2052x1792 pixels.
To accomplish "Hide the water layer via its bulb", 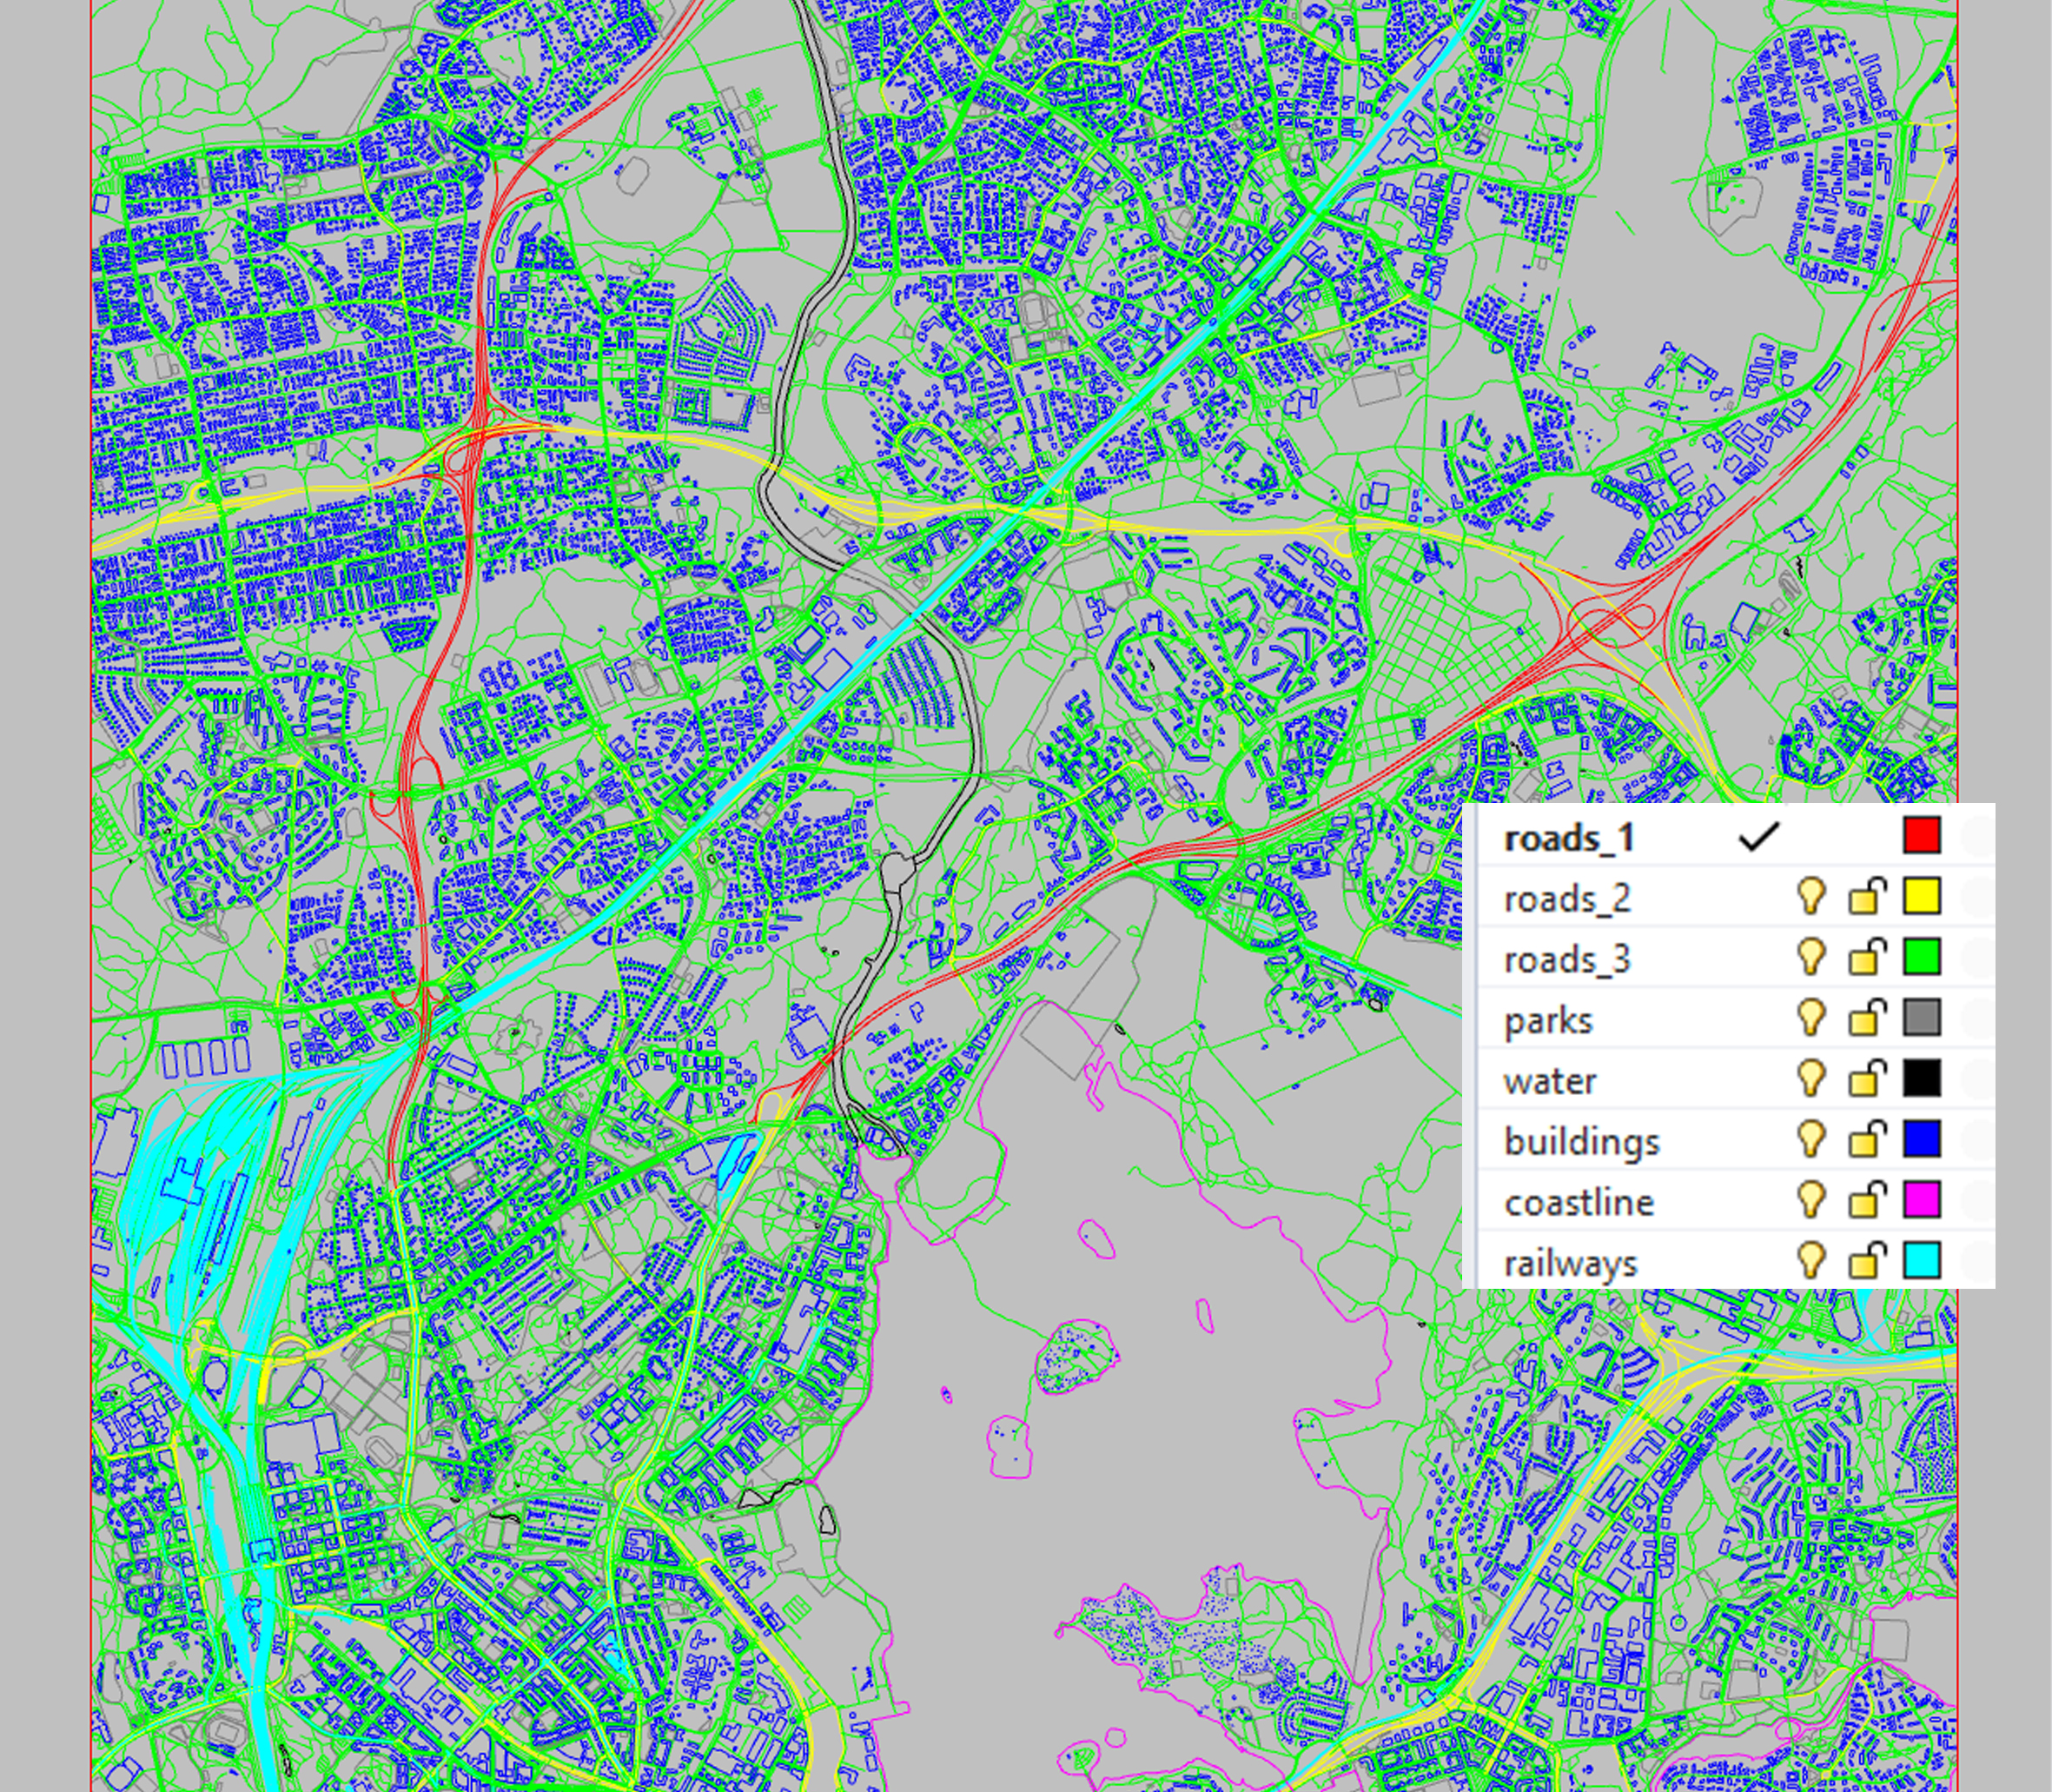I will tap(1810, 1078).
